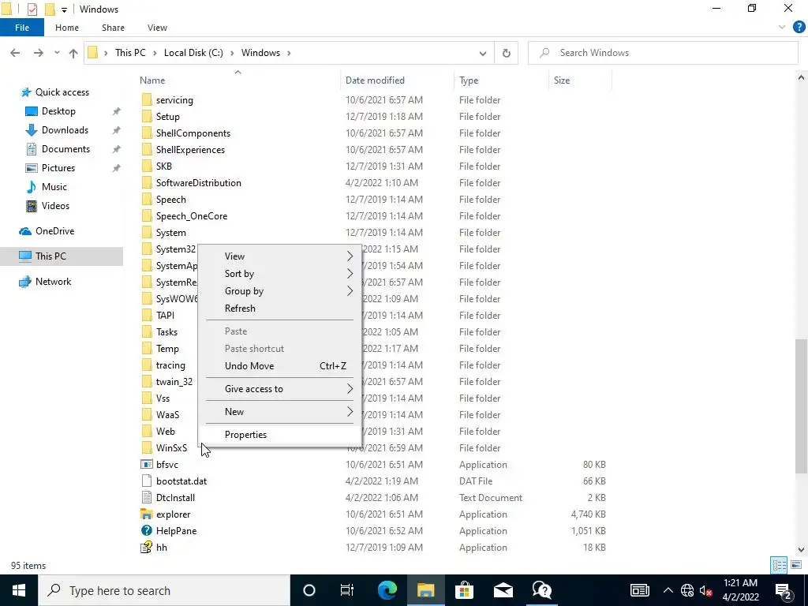Click the taskbar search box
This screenshot has width=808, height=606.
coord(164,590)
